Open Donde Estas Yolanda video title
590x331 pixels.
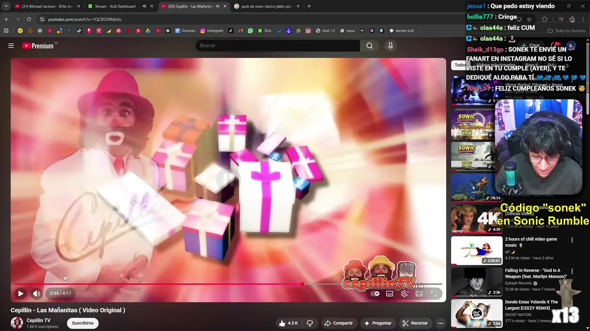point(531,305)
